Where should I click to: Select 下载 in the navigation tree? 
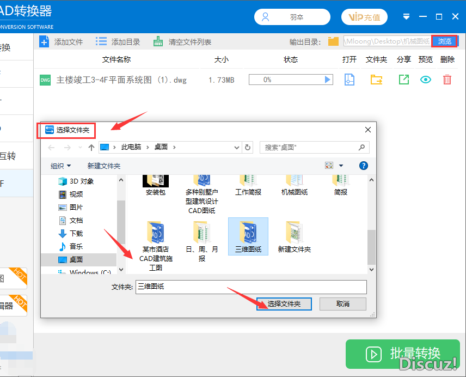tap(76, 233)
